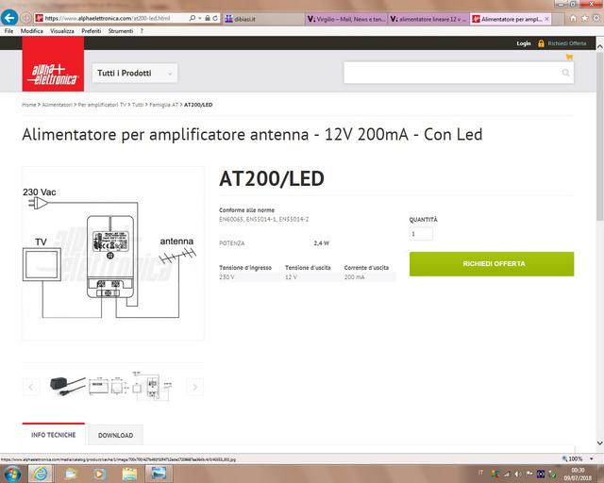Click the site search magnifier icon
The width and height of the screenshot is (604, 483).
point(565,73)
